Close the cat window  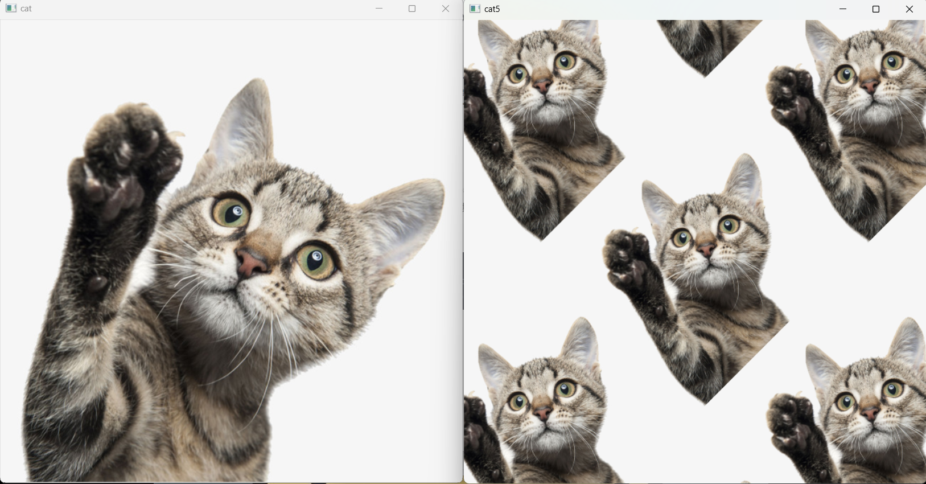pyautogui.click(x=446, y=9)
